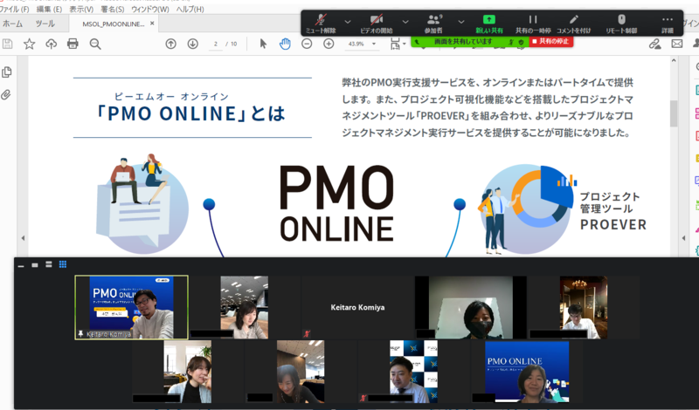Open remote control option with mouse icon
The image size is (699, 410).
[621, 24]
